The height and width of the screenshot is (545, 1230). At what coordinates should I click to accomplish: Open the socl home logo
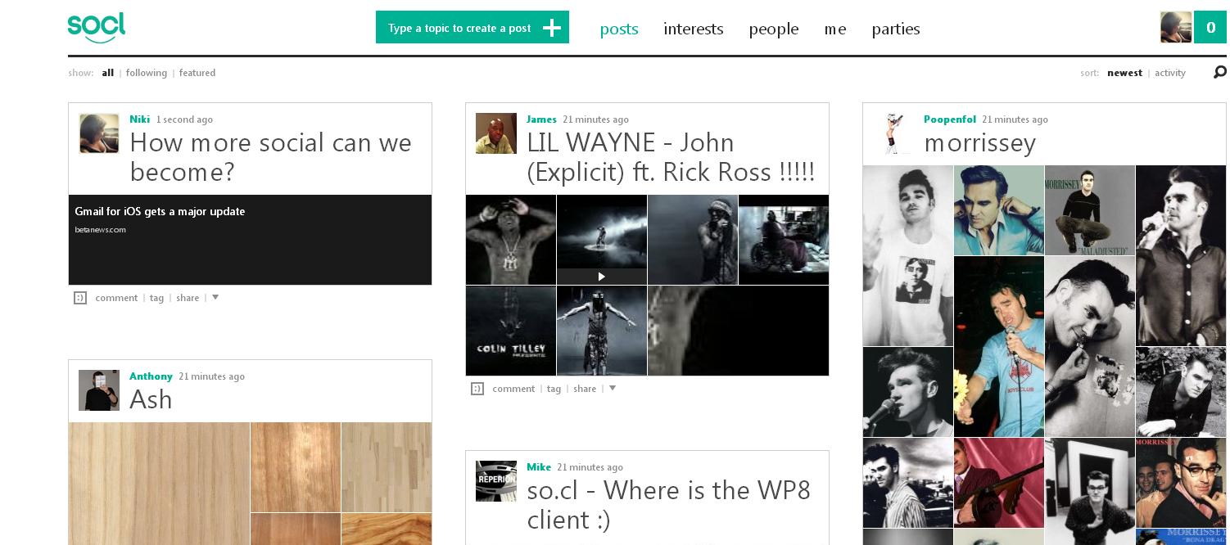(x=97, y=28)
